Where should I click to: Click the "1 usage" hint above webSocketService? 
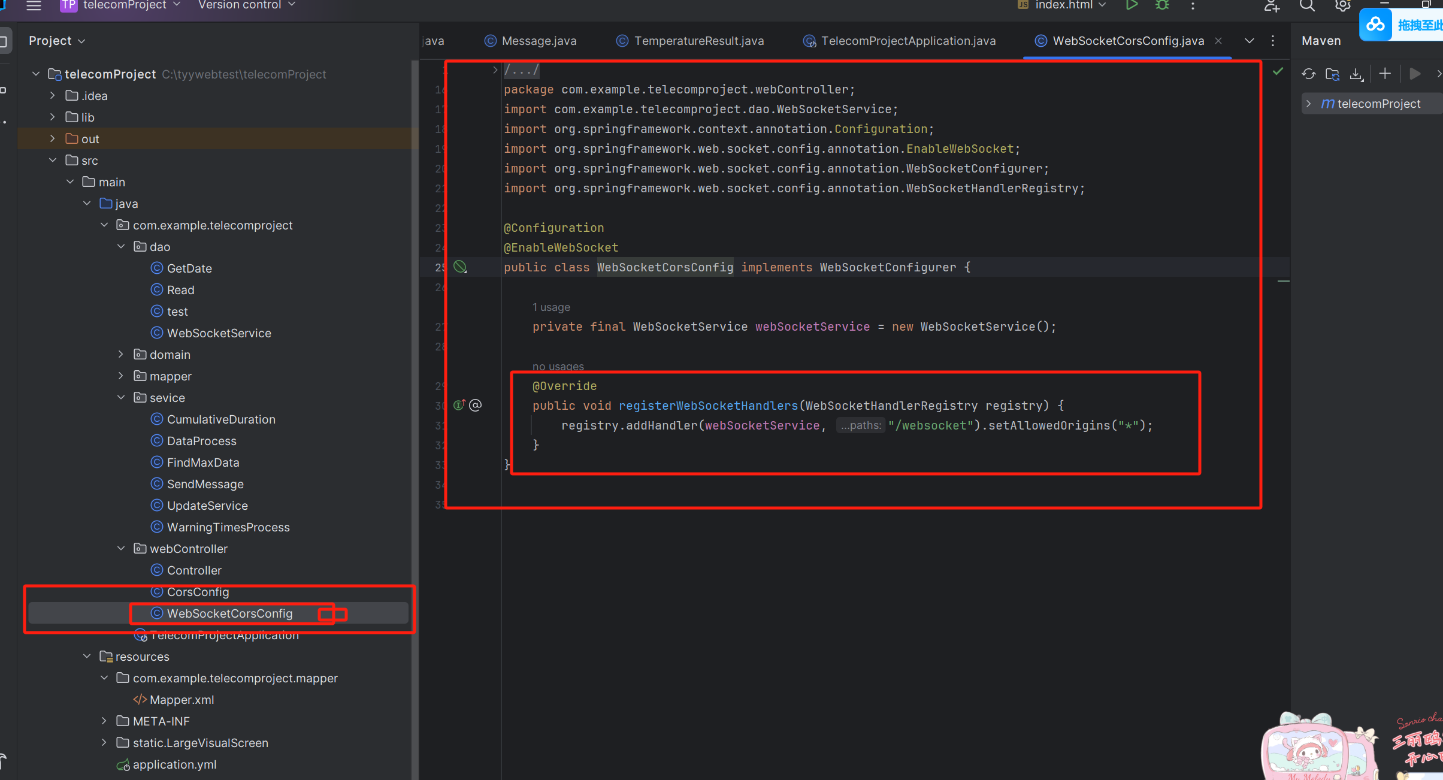click(x=549, y=307)
